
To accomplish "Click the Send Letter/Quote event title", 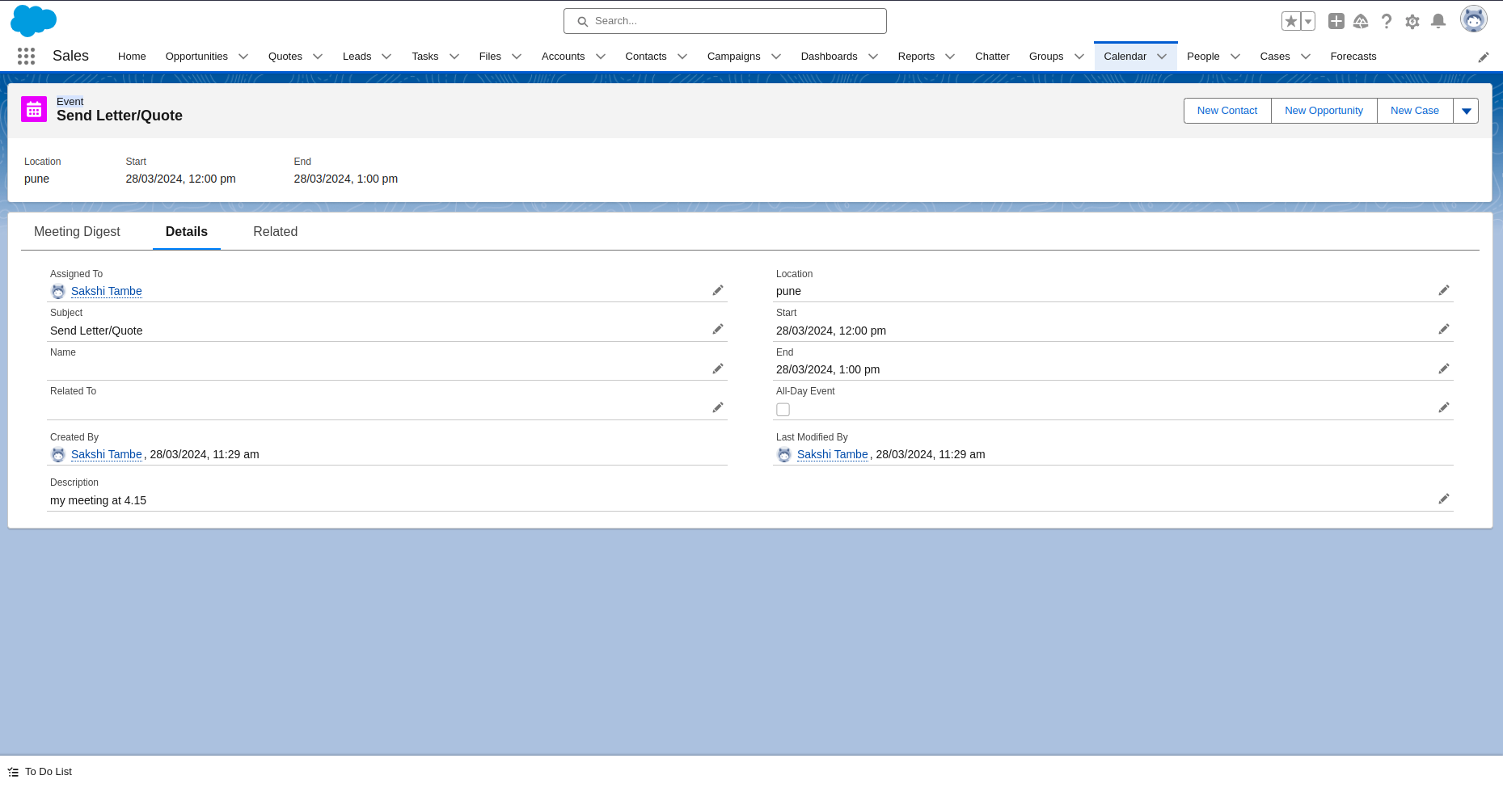I will tap(120, 116).
